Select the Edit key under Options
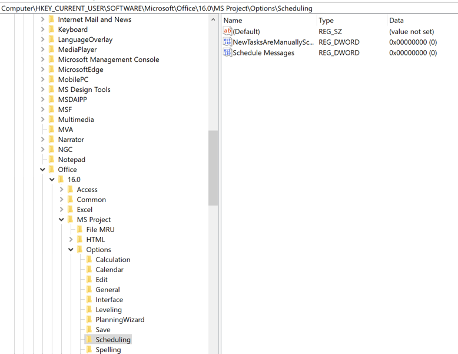This screenshot has height=354, width=458. 102,279
